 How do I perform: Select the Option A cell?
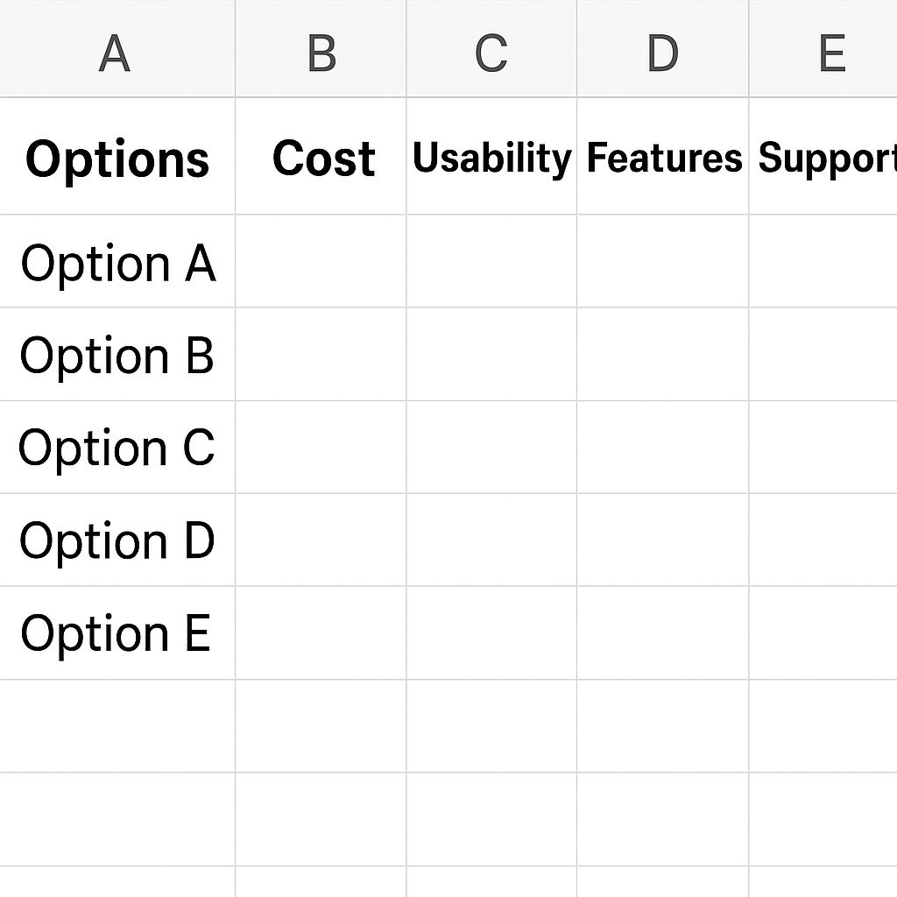pos(117,261)
